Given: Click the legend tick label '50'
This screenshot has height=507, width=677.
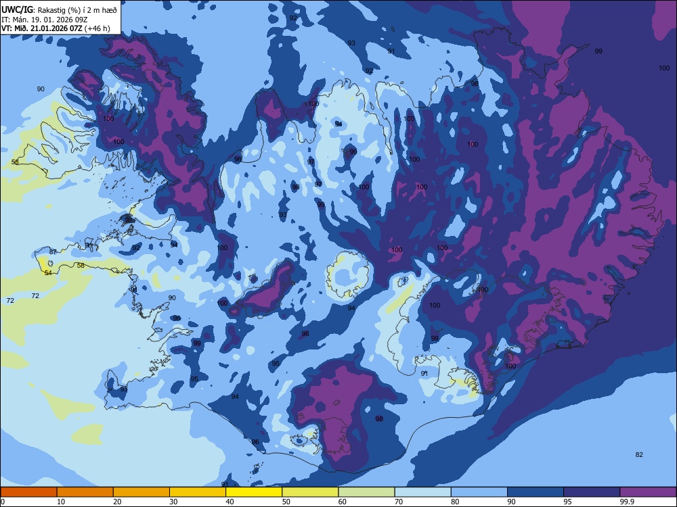Looking at the screenshot, I should (286, 502).
